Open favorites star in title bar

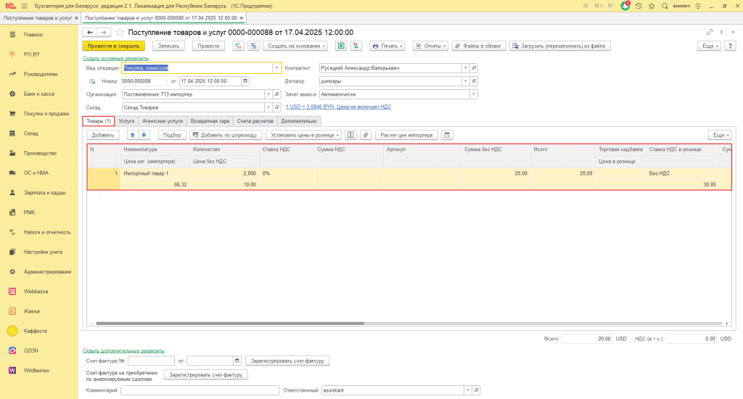652,6
